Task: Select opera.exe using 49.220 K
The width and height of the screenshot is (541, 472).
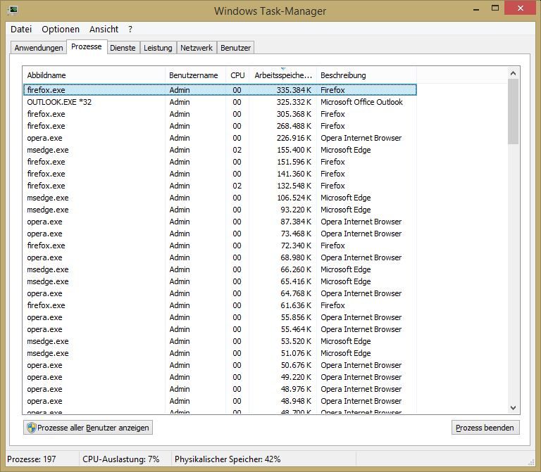Action: [220, 377]
